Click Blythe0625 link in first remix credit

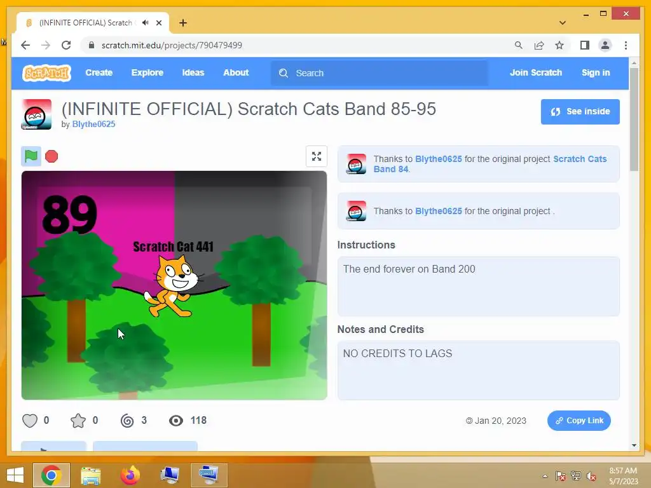tap(439, 159)
